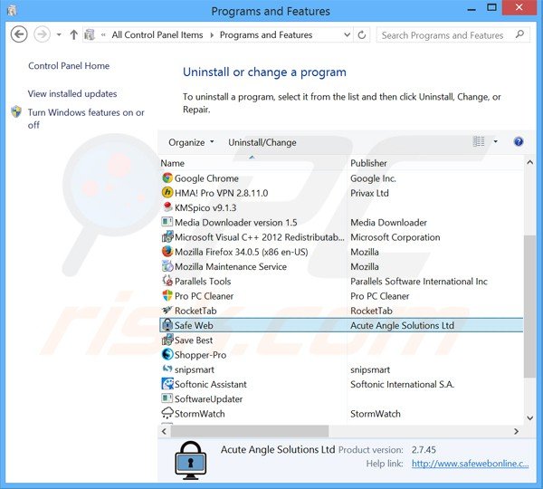
Task: Click the Control Panel address bar icon
Action: coord(90,34)
